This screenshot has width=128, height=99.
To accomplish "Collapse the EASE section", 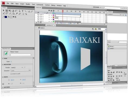I will [x=3, y=59].
